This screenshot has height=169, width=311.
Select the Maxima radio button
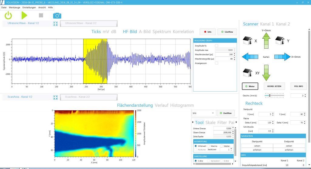click(209, 146)
